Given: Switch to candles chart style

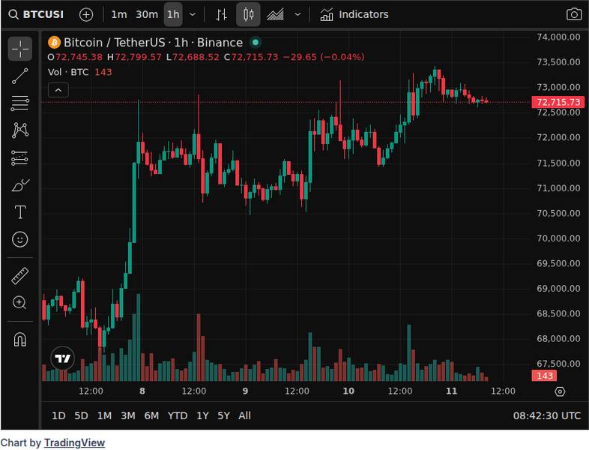Looking at the screenshot, I should (248, 15).
